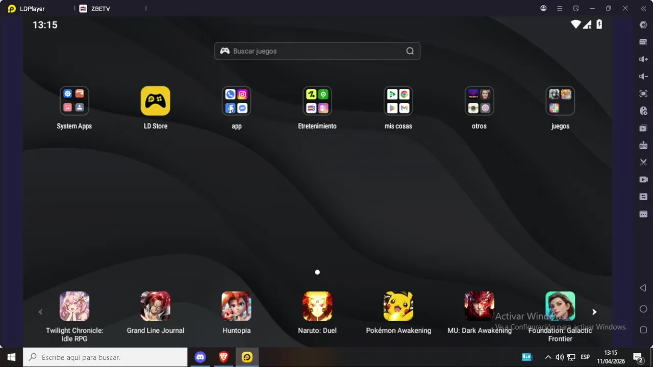Screen dimensions: 653x367
Task: Start video recording from sidebar
Action: [643, 179]
